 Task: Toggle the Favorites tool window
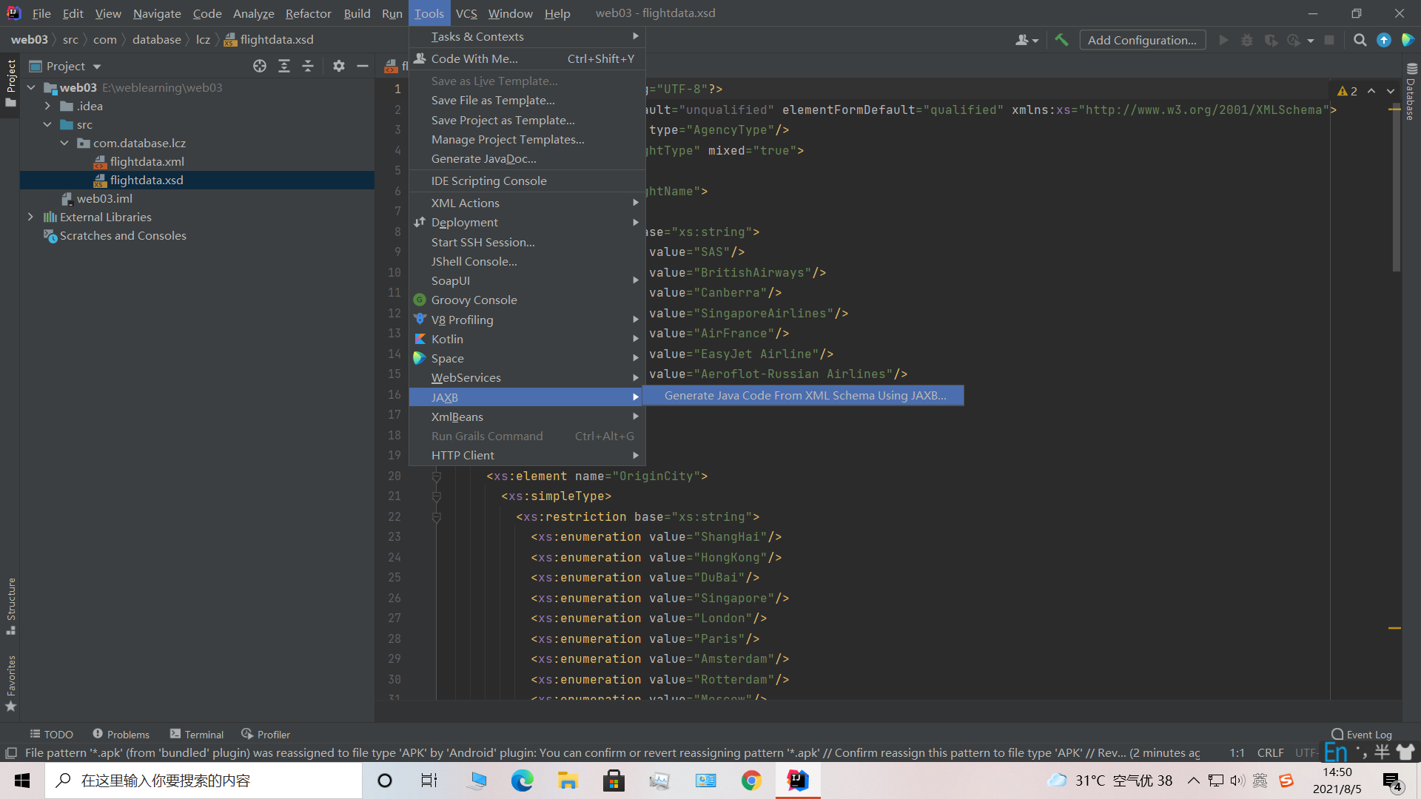10,683
